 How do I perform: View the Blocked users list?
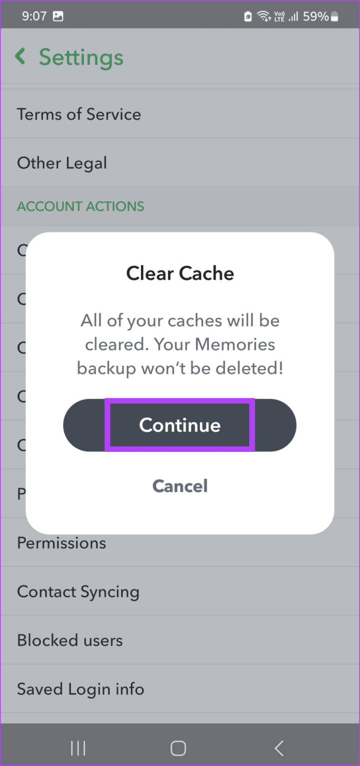pyautogui.click(x=70, y=640)
